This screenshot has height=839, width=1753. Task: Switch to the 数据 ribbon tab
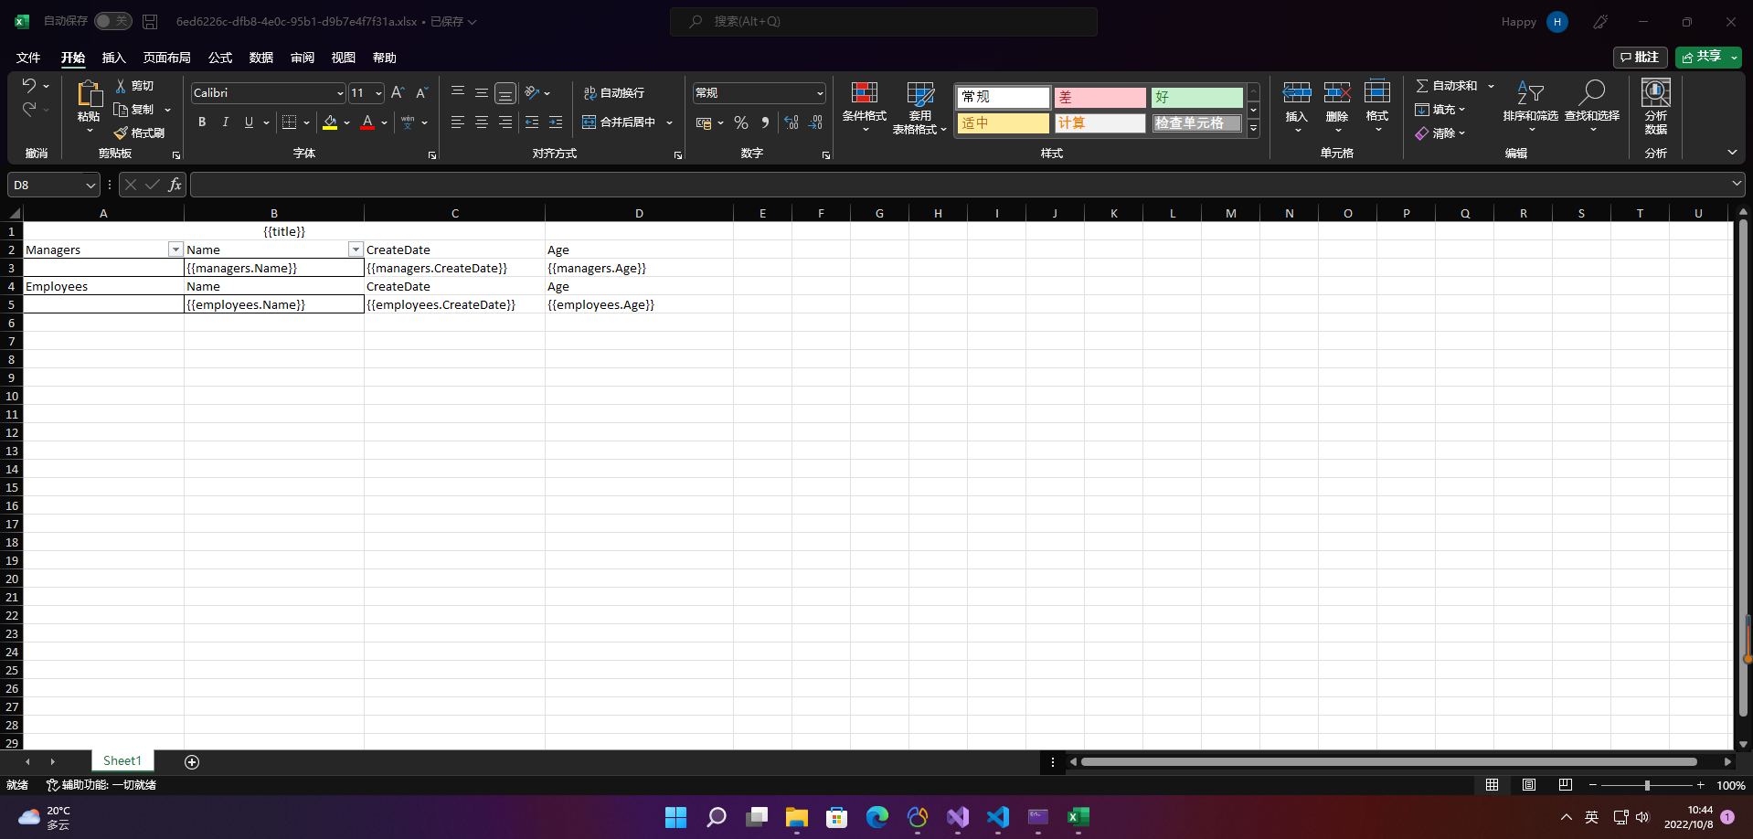[260, 58]
